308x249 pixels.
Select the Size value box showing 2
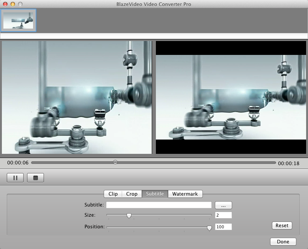(x=223, y=215)
